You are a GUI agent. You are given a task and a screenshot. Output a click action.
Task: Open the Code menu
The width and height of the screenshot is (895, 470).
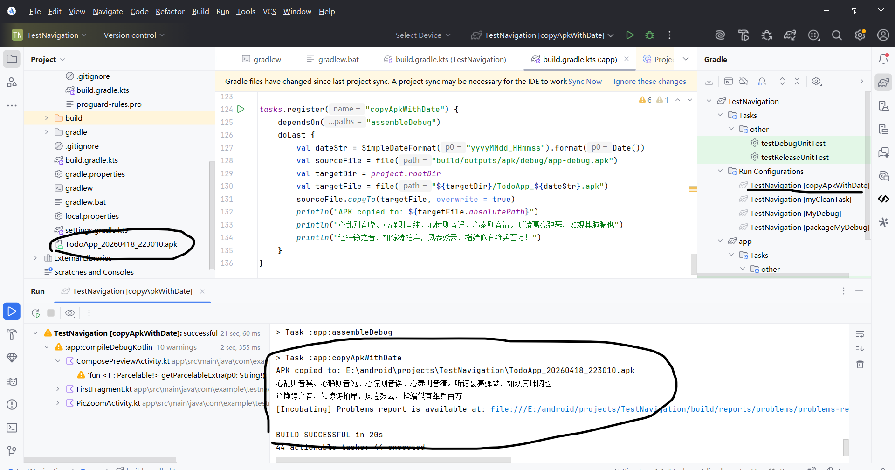(139, 11)
